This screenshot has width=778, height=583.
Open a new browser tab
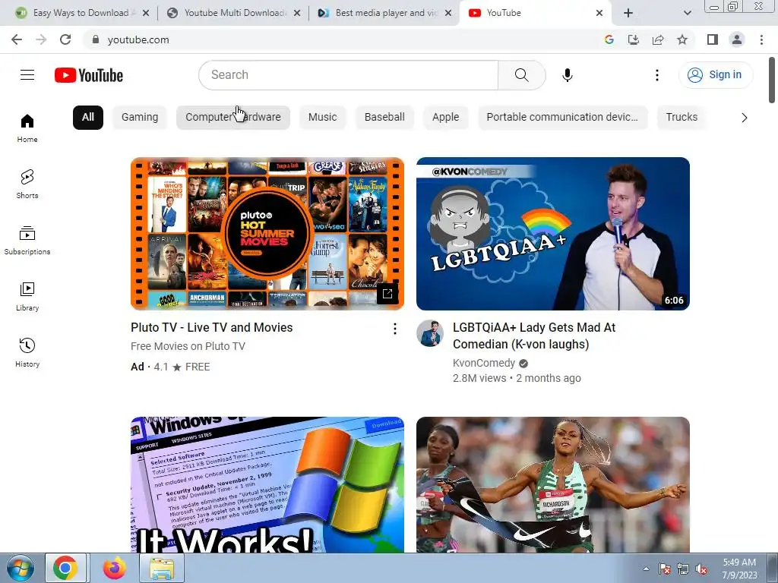click(x=628, y=13)
